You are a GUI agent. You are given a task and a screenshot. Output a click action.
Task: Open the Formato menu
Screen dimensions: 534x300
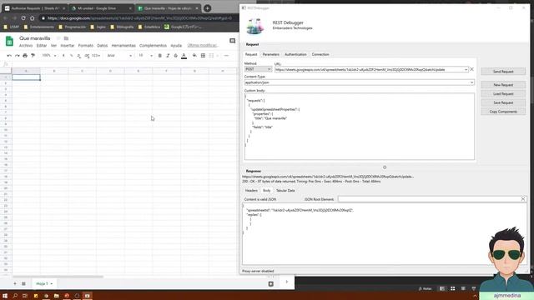tap(85, 45)
